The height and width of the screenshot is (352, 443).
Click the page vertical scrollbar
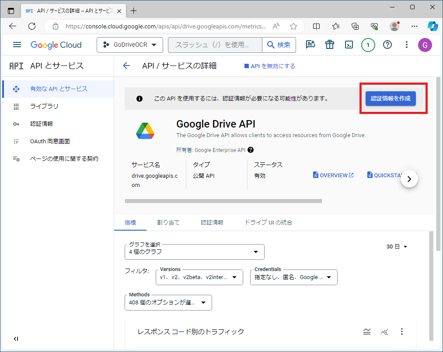(438, 164)
